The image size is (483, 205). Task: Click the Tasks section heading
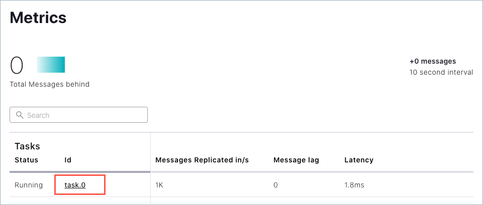pos(28,146)
